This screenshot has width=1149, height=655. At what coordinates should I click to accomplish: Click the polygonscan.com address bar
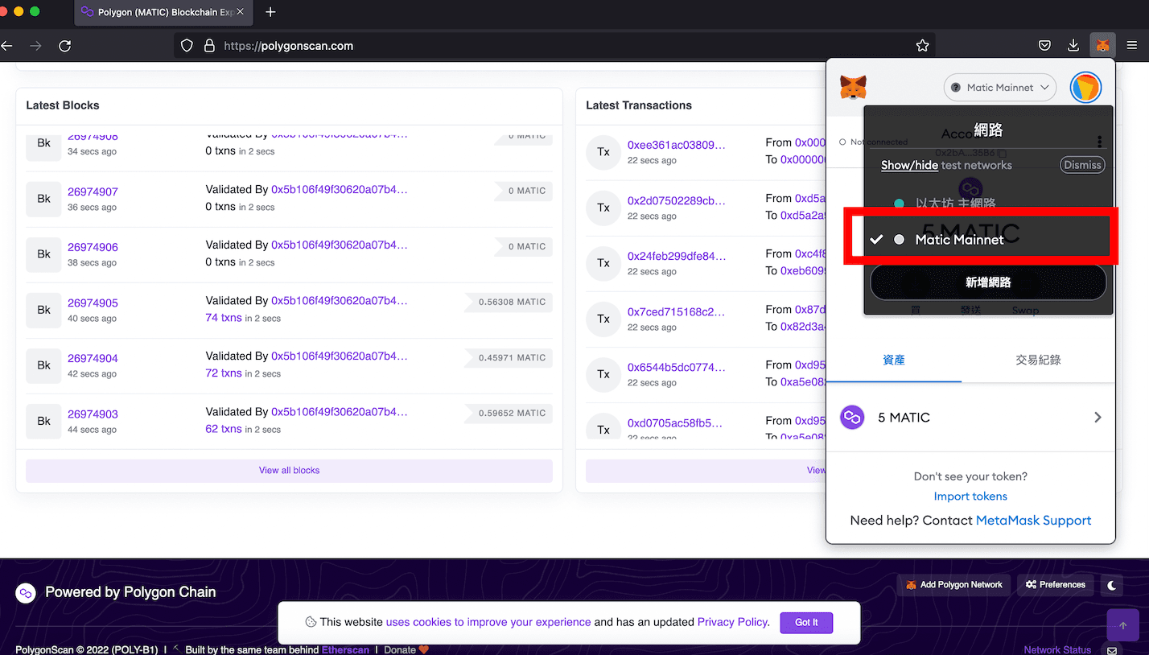554,46
